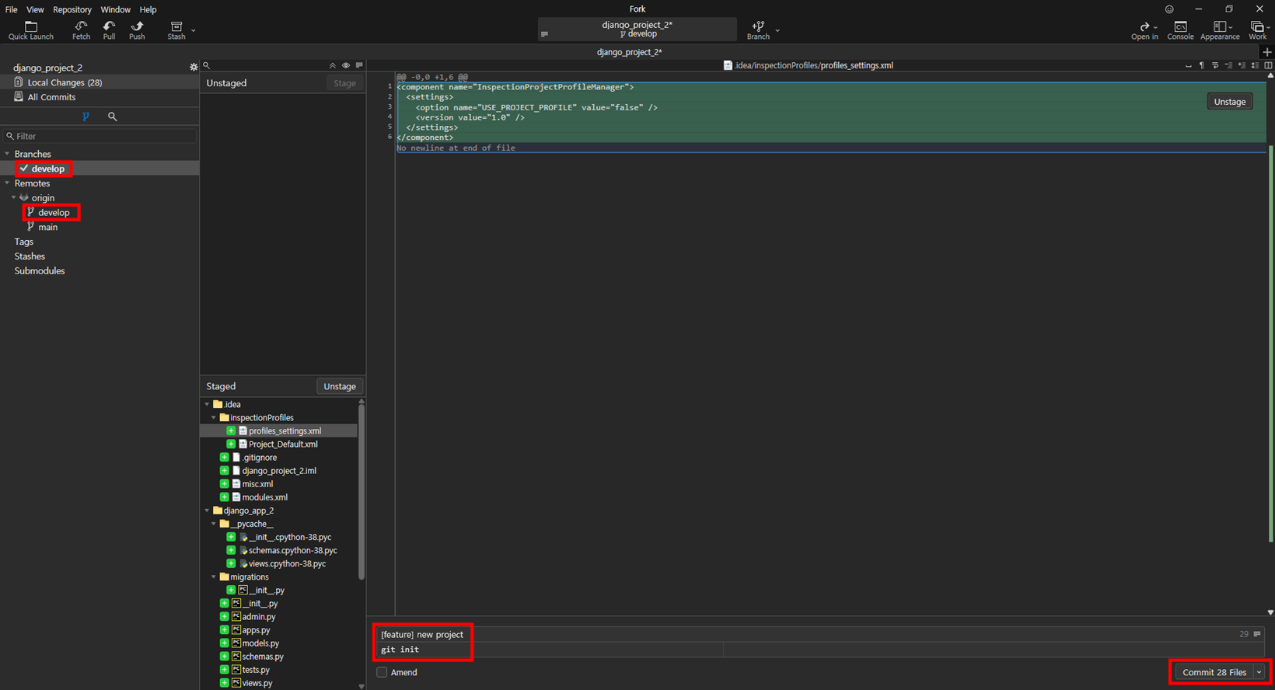Screen dimensions: 1275x690
Task: Open the Window menu
Action: 115,9
